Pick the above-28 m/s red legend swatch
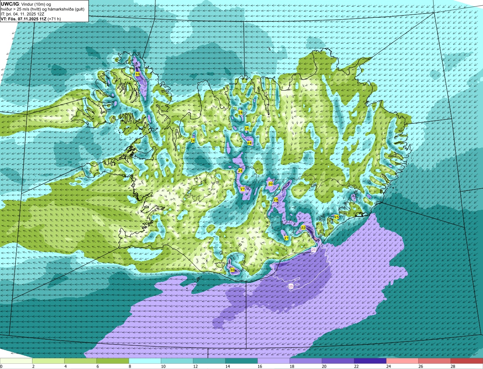The height and width of the screenshot is (369, 483). (467, 361)
